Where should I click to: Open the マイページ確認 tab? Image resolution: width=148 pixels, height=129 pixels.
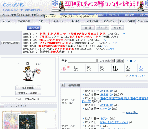tap(127, 21)
